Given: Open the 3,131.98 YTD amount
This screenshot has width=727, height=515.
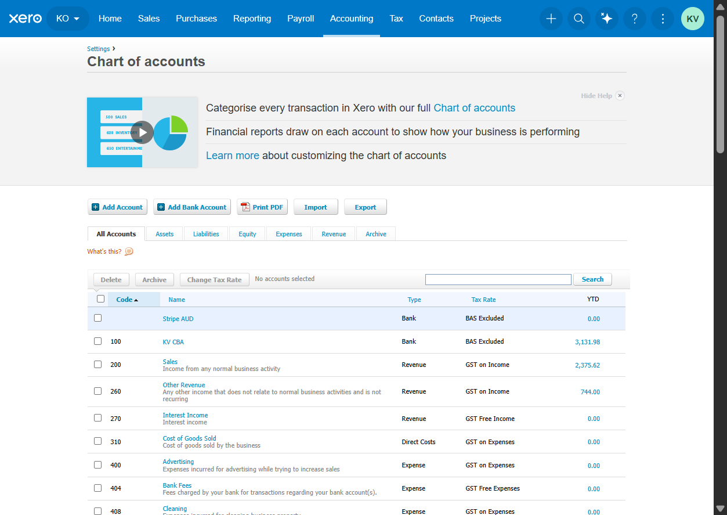Looking at the screenshot, I should [587, 342].
